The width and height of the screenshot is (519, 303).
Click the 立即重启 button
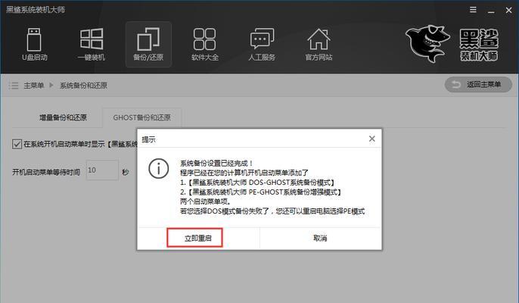(x=198, y=238)
